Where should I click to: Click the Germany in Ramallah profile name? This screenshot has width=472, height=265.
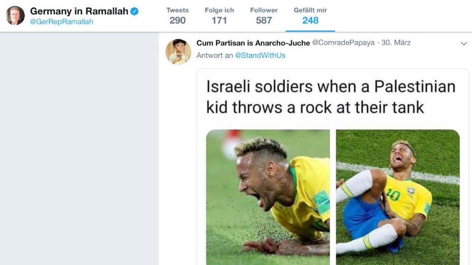79,11
